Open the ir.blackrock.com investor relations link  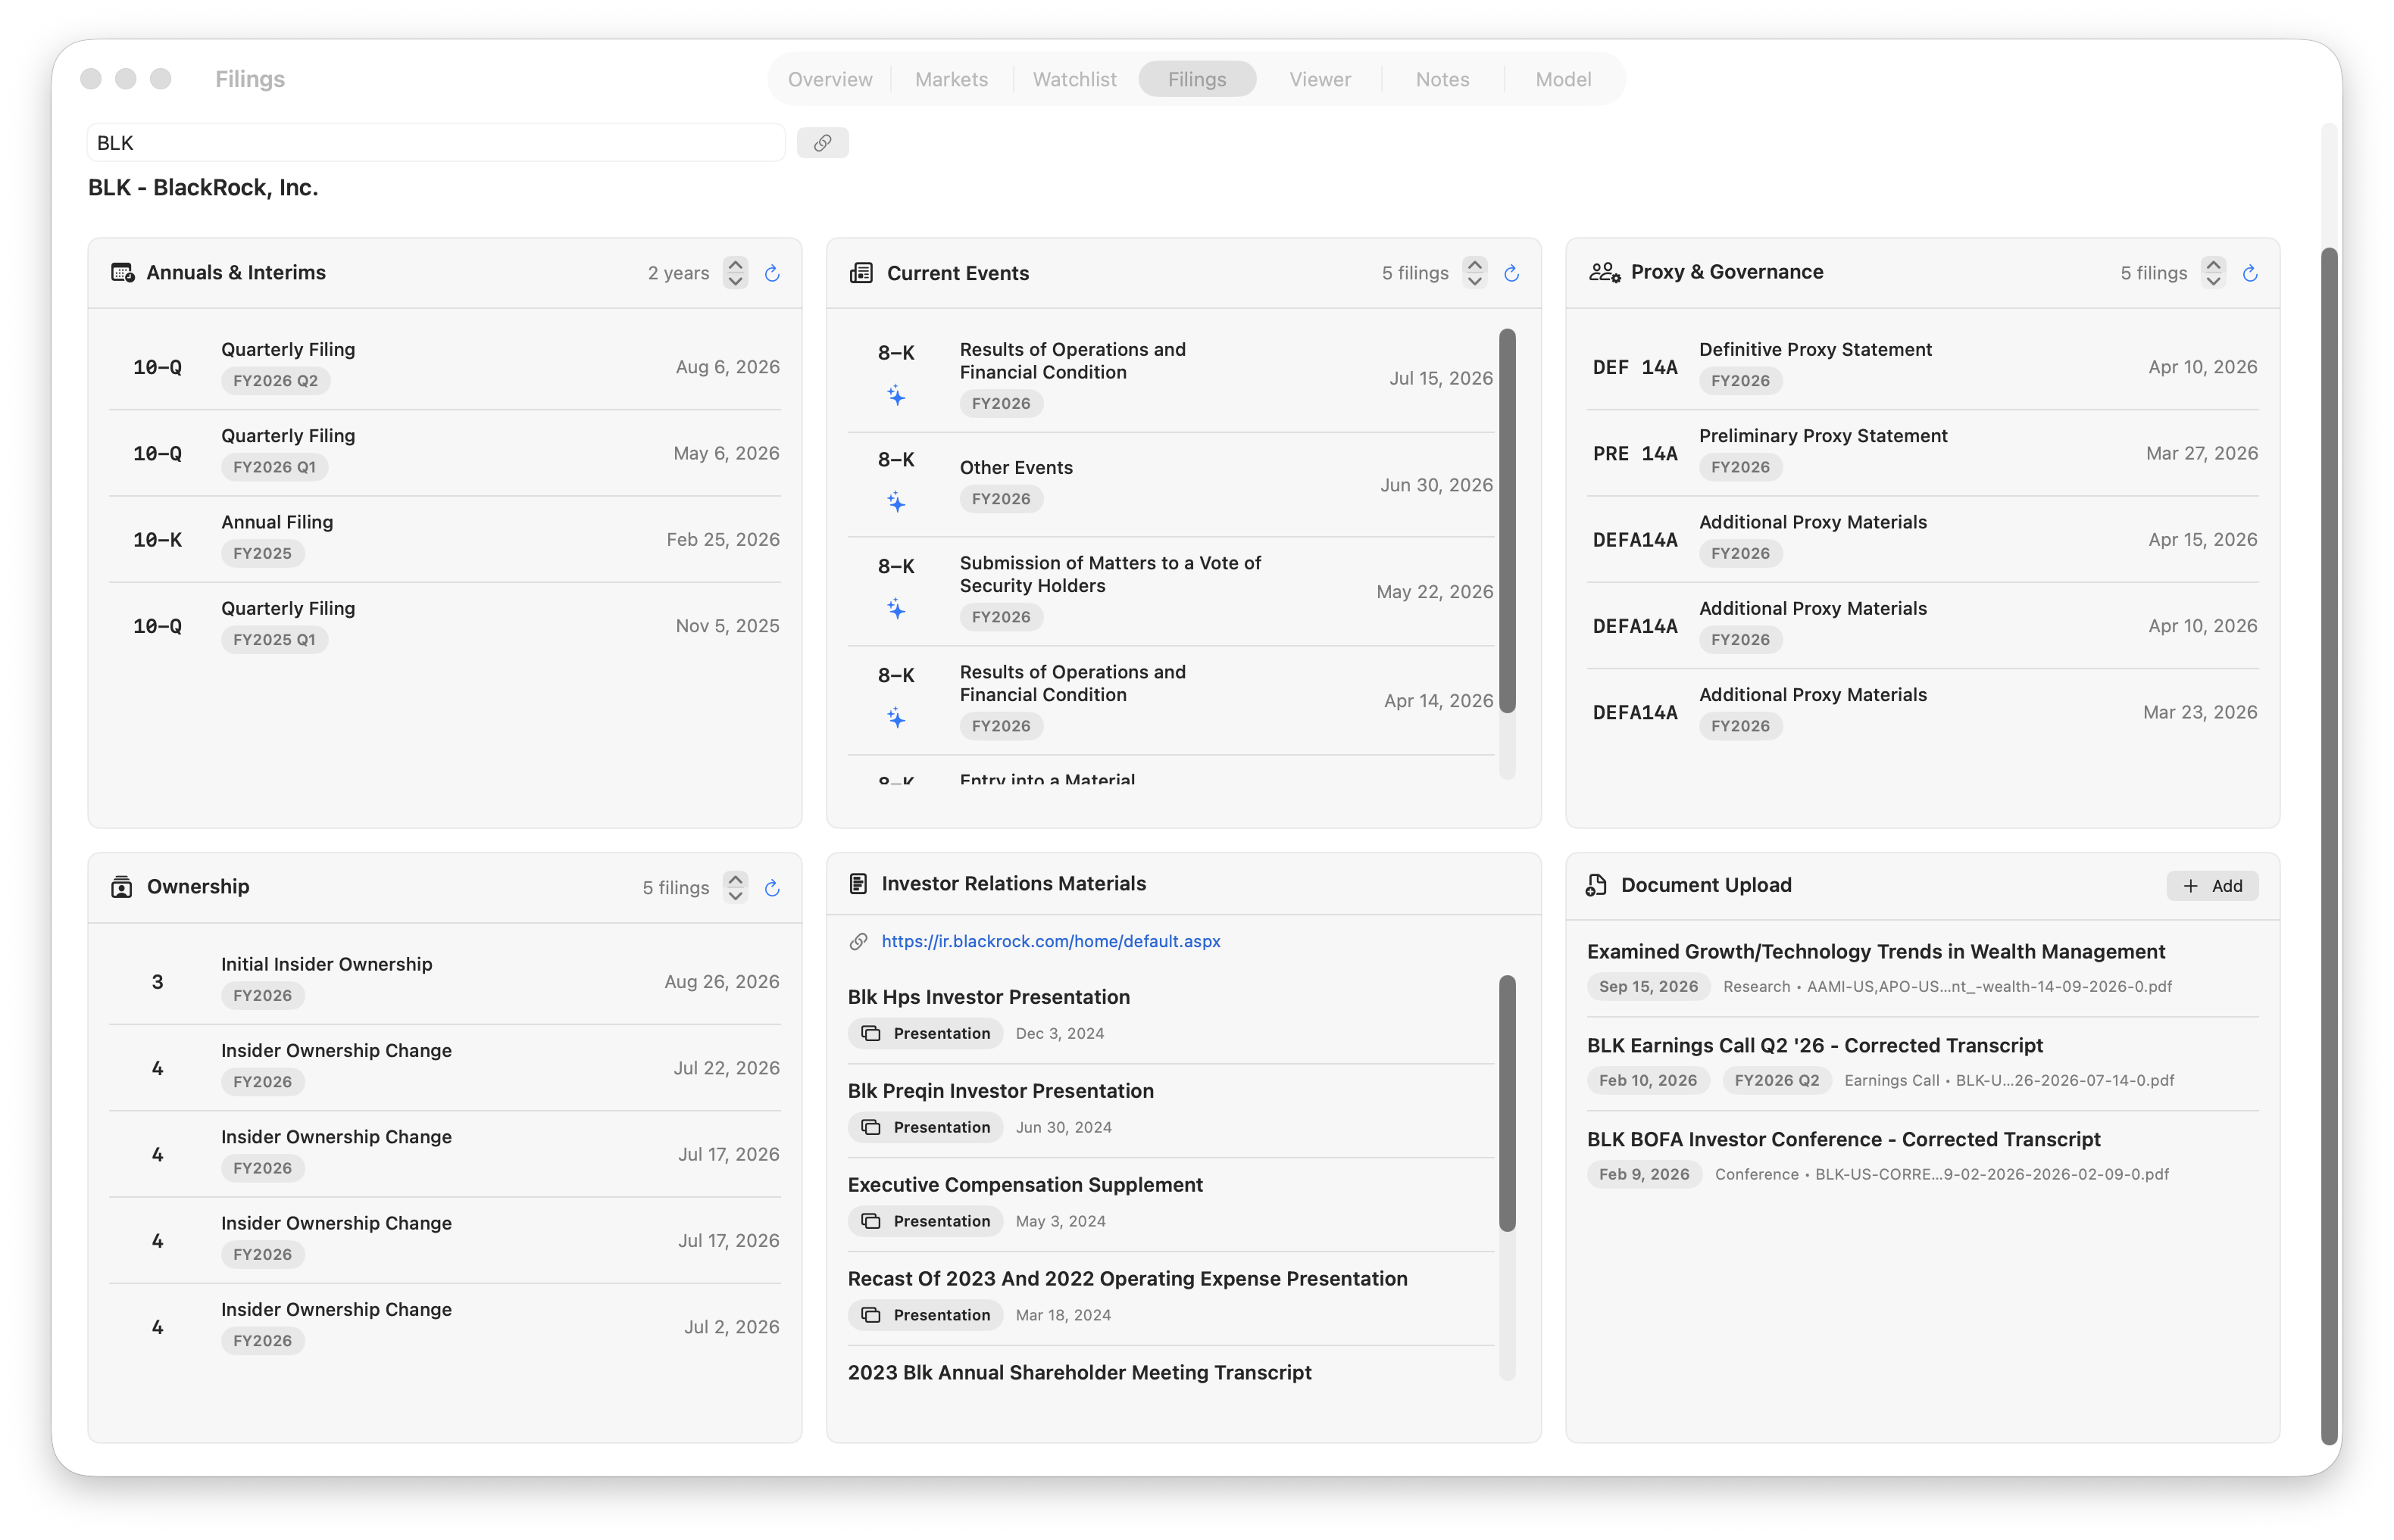tap(1051, 941)
